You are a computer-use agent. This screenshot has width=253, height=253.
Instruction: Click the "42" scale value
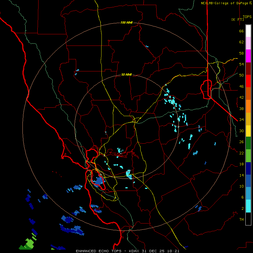241,98
